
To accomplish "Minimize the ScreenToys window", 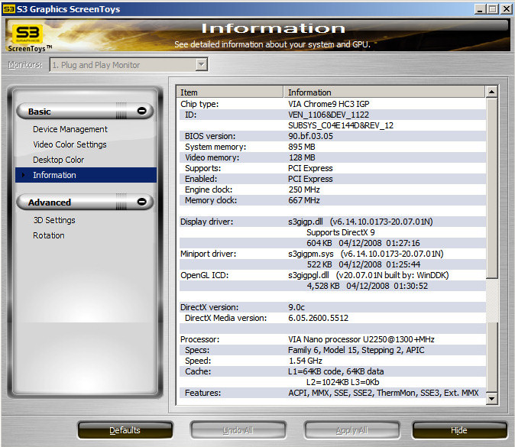I will click(480, 9).
